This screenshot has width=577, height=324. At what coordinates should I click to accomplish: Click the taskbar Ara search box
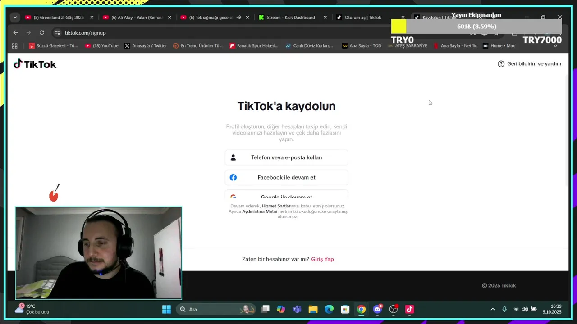tap(216, 309)
